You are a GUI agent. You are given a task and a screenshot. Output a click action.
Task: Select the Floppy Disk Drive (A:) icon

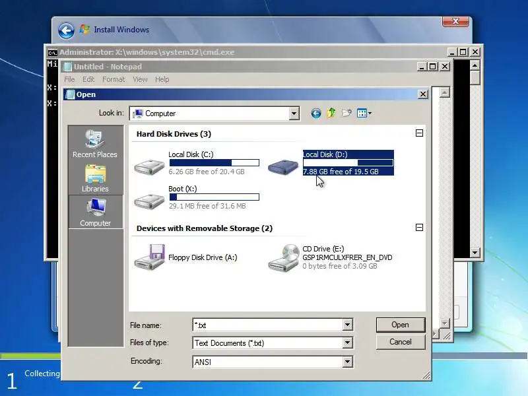click(150, 257)
